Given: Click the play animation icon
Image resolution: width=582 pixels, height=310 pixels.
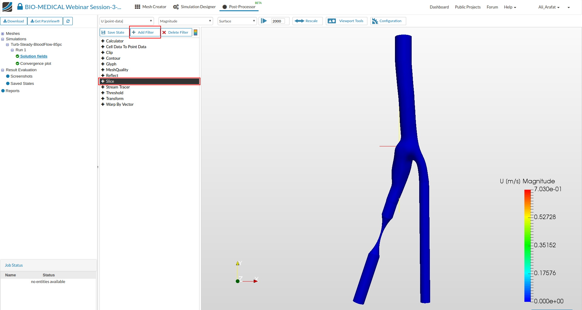Looking at the screenshot, I should pos(264,21).
